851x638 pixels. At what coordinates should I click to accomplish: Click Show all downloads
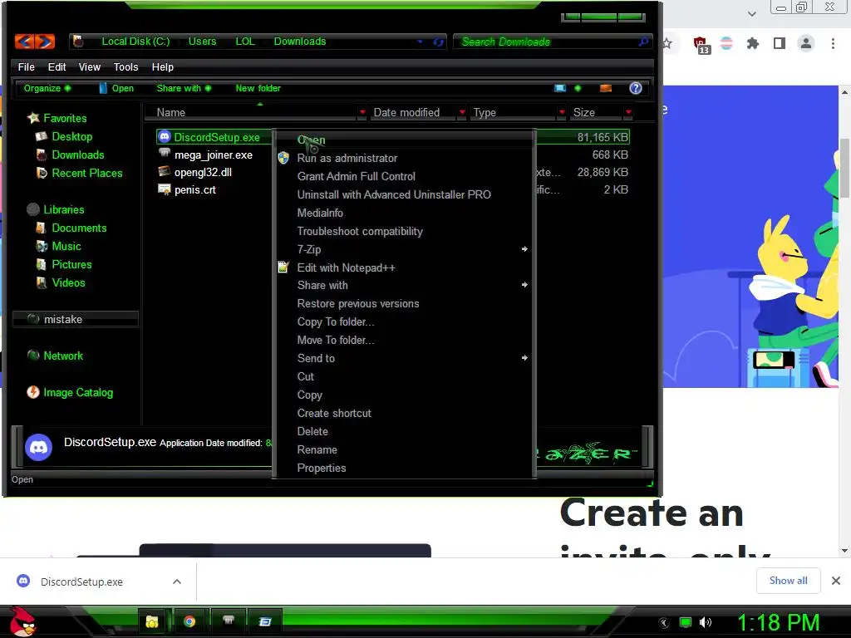coord(788,581)
